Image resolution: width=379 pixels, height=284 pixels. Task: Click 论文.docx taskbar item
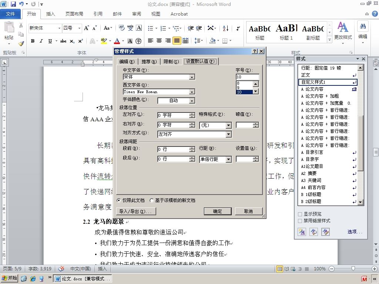pos(83,279)
